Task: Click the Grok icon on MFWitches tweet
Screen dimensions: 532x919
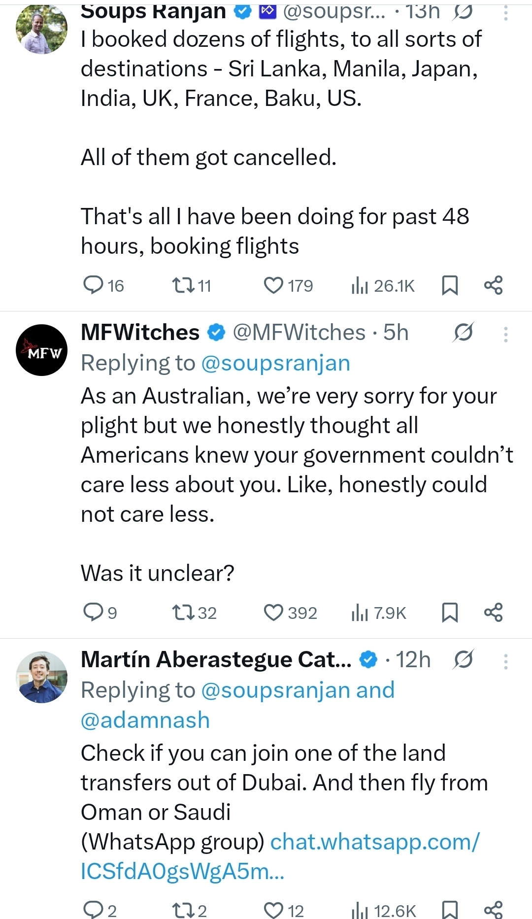Action: pyautogui.click(x=463, y=333)
